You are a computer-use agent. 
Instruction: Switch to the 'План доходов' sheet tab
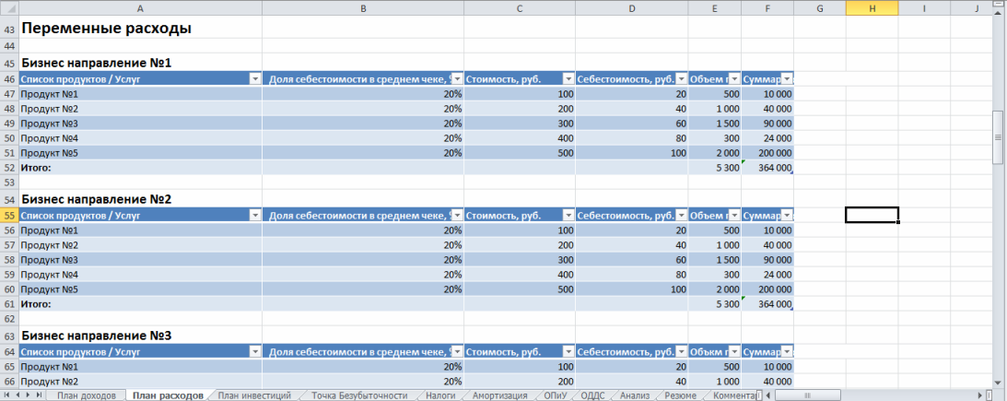click(87, 395)
